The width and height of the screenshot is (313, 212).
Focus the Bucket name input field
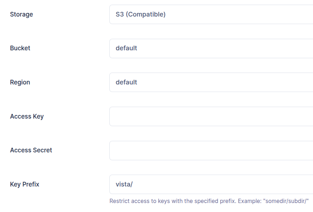(x=211, y=49)
